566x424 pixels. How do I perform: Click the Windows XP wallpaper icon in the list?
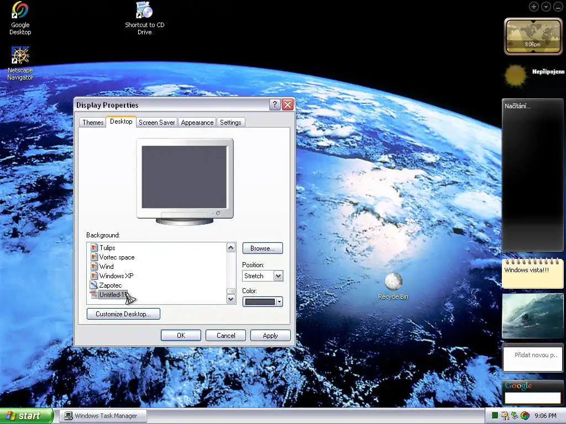click(x=94, y=276)
